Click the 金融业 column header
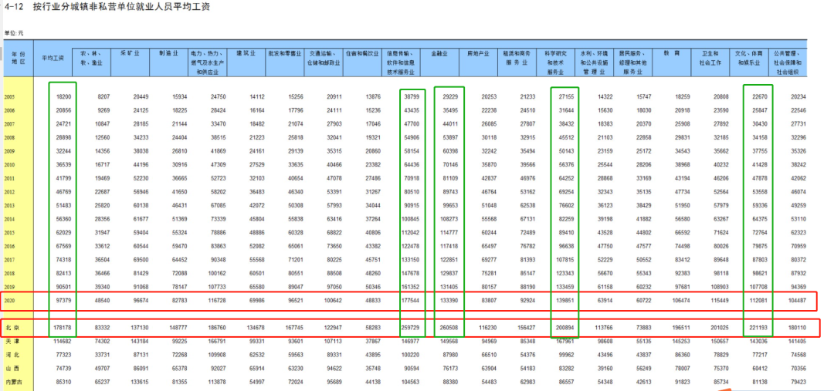Image resolution: width=834 pixels, height=391 pixels. pyautogui.click(x=439, y=54)
